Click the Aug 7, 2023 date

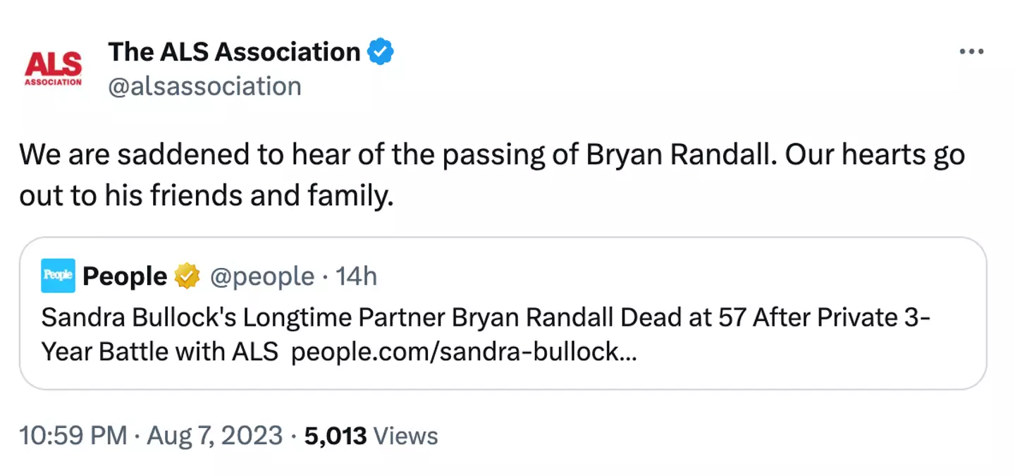click(214, 436)
